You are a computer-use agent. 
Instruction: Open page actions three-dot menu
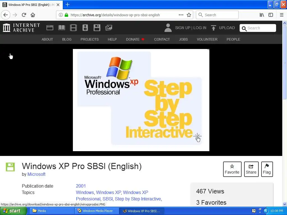point(181,15)
